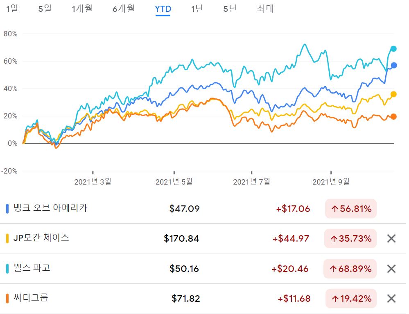Click the 2021년 3월 axis label

tap(93, 182)
